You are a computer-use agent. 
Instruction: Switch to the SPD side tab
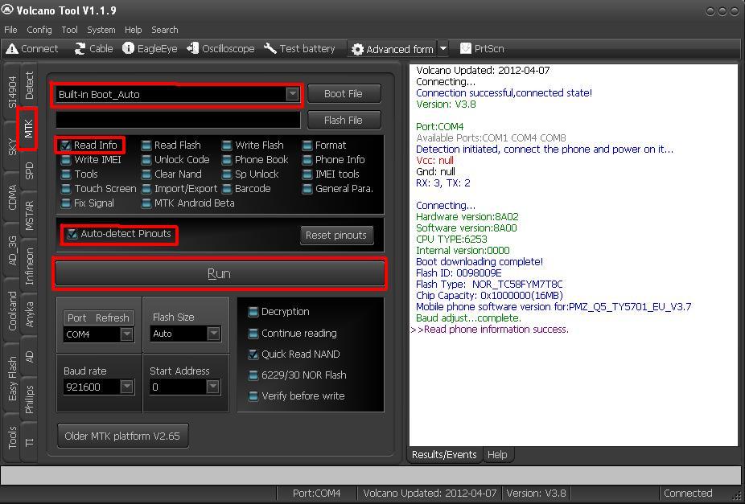point(29,171)
